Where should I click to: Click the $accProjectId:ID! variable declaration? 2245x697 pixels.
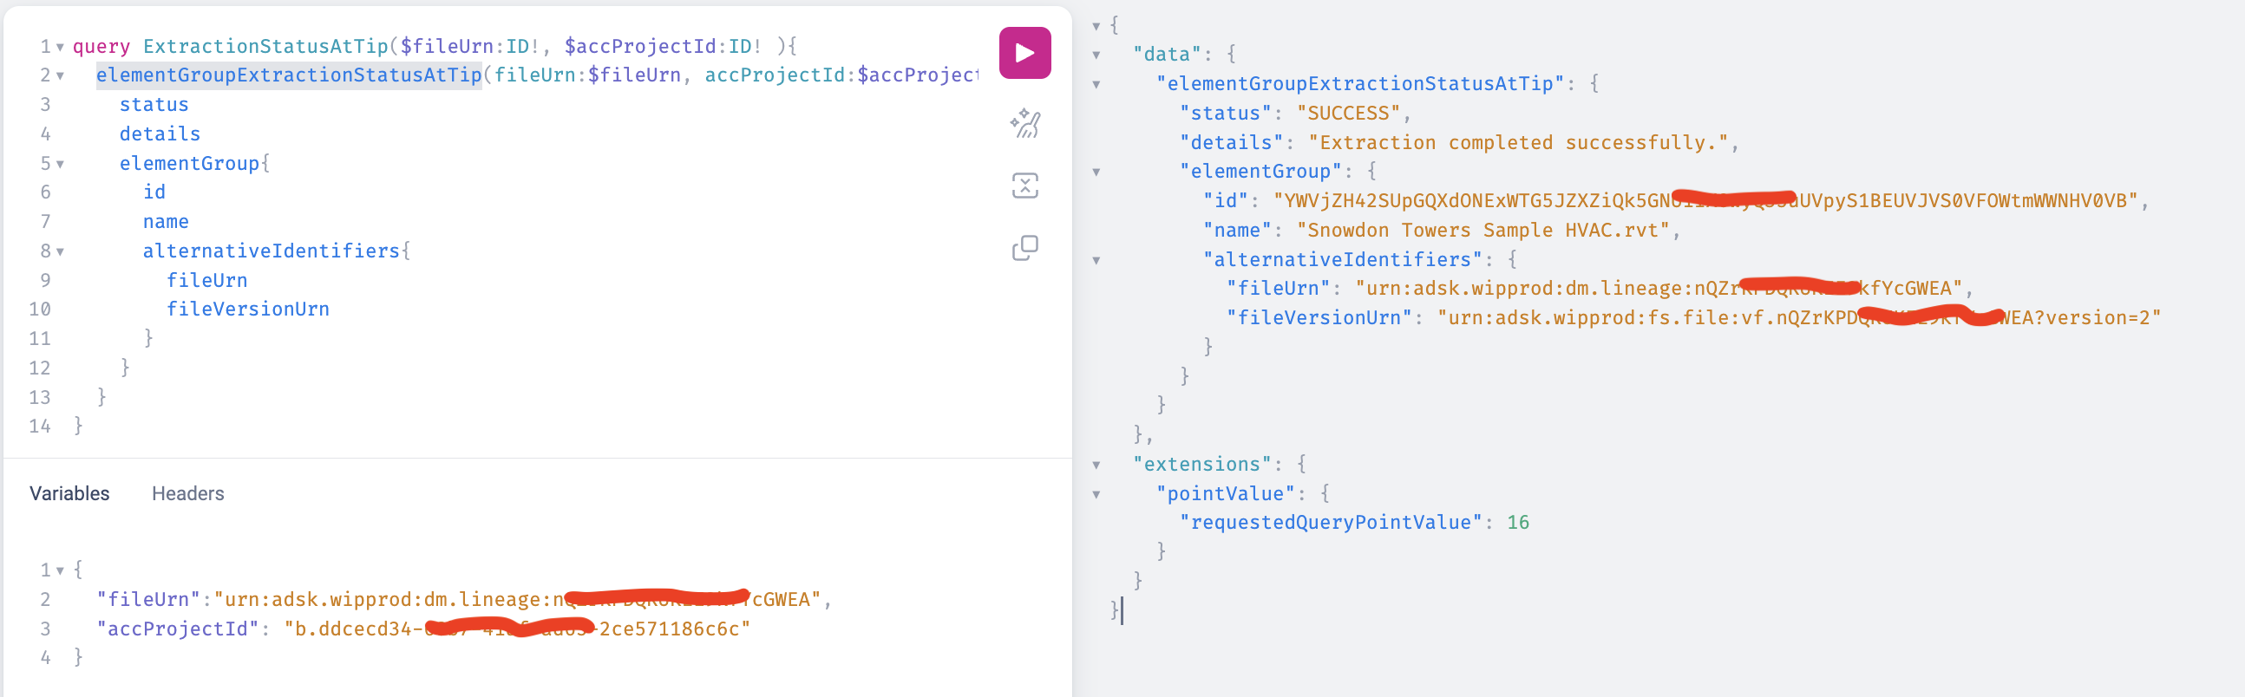pos(664,46)
